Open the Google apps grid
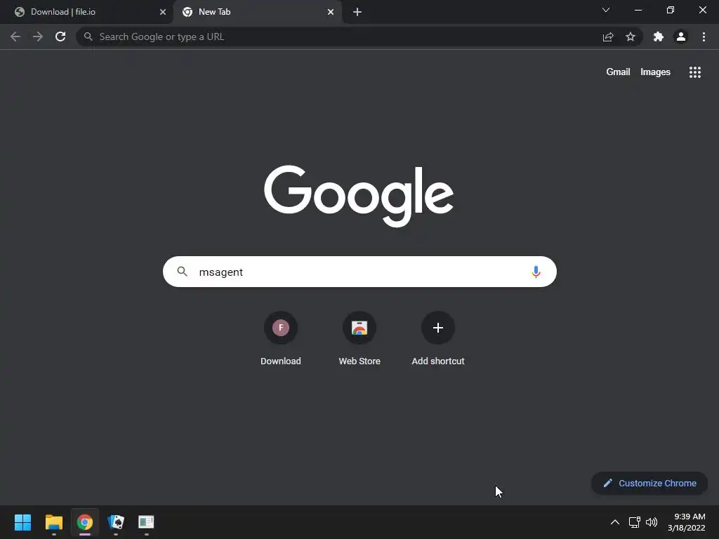This screenshot has width=719, height=539. coord(695,72)
